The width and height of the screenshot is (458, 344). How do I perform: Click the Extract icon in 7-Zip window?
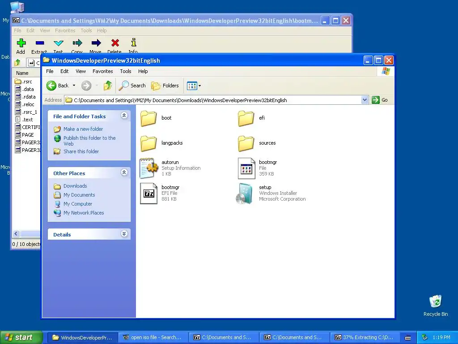tap(40, 43)
